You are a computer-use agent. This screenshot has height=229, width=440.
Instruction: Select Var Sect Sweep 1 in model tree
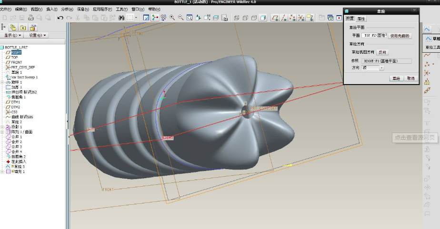click(24, 77)
